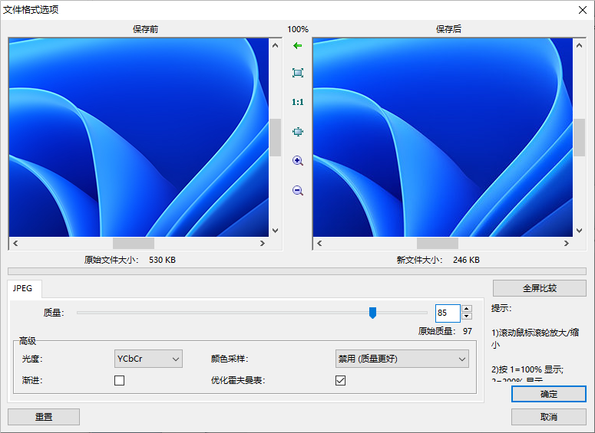Set preview to 1:1 actual size

click(x=297, y=102)
